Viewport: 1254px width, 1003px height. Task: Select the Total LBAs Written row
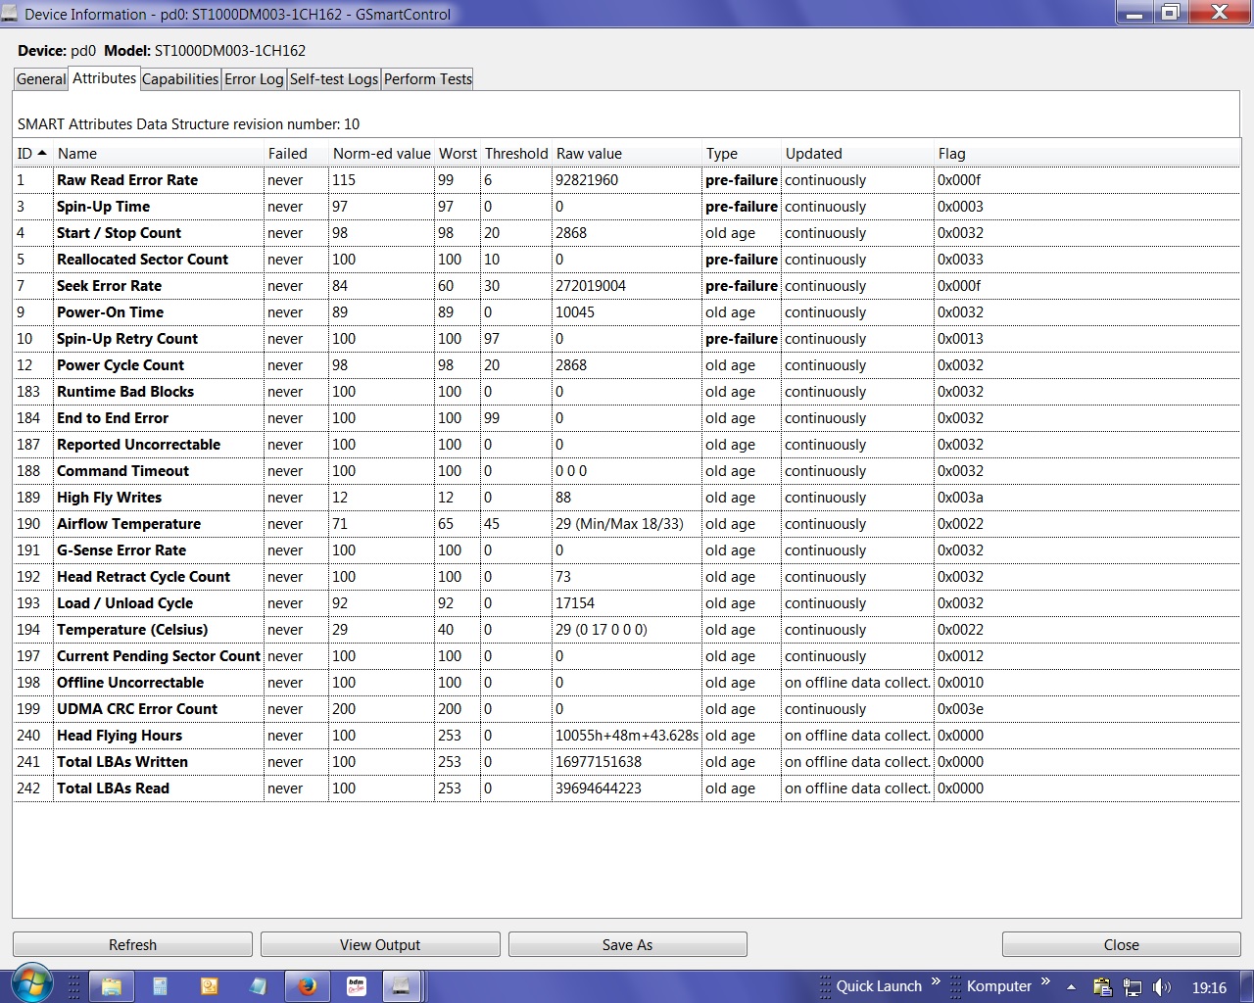627,762
